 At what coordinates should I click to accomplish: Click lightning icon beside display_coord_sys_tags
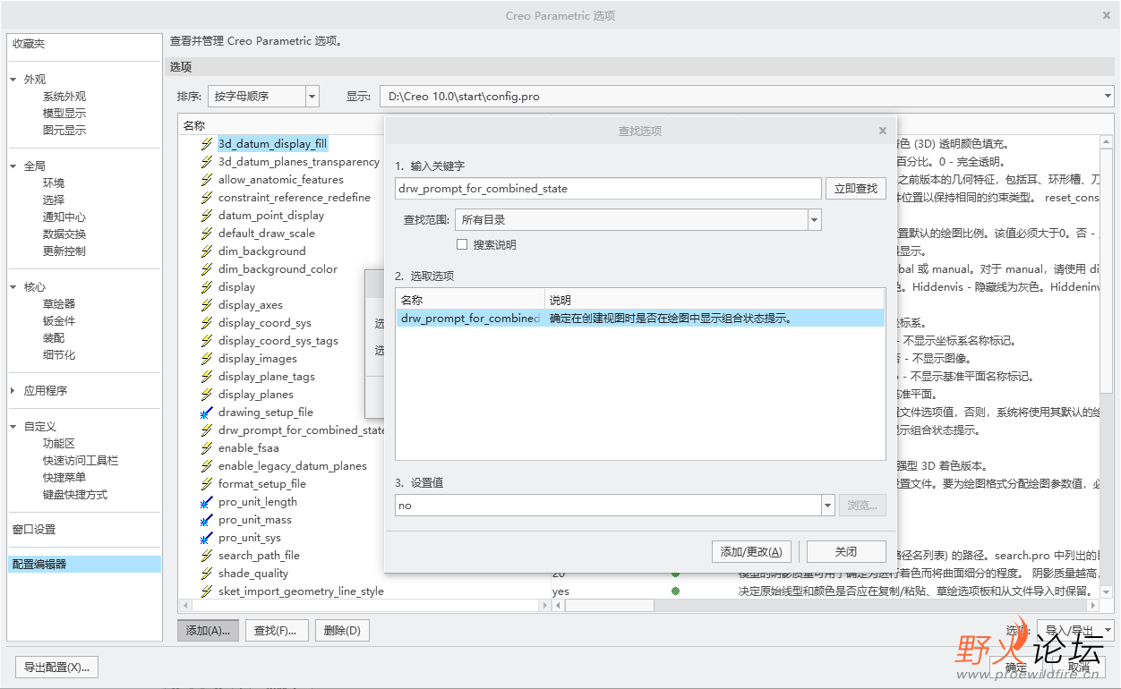pos(207,341)
